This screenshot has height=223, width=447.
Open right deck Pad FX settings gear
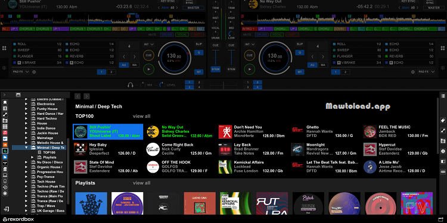click(x=413, y=72)
